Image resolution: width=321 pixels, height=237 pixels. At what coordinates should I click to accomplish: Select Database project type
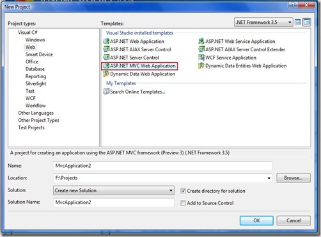coord(35,69)
